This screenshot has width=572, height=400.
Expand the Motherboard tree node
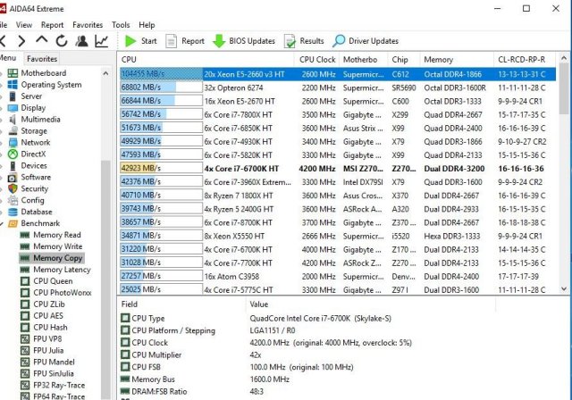(x=3, y=73)
